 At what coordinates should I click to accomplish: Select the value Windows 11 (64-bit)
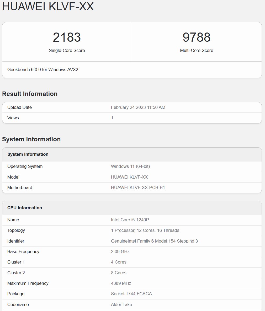click(x=130, y=167)
